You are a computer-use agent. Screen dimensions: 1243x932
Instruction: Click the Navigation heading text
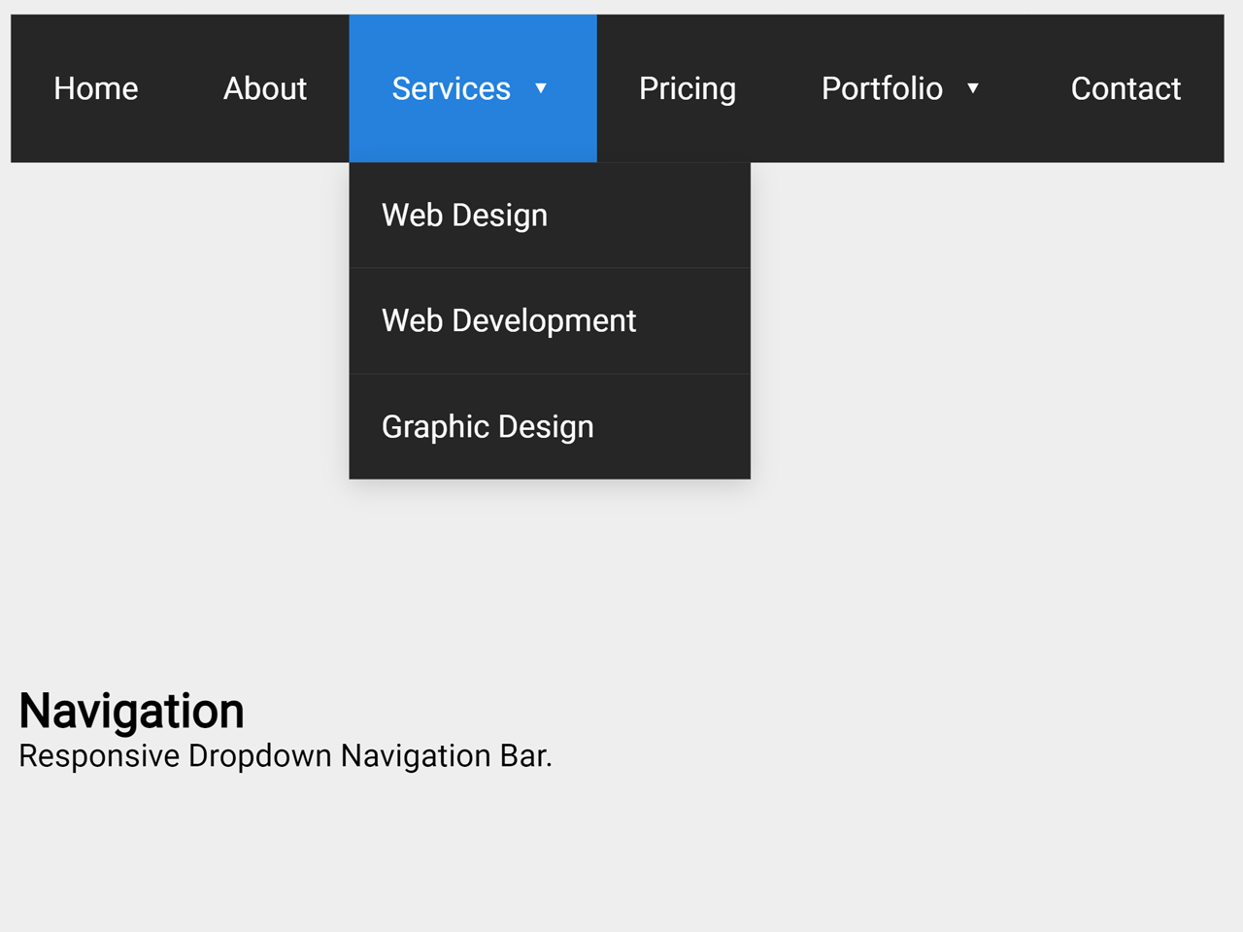131,710
